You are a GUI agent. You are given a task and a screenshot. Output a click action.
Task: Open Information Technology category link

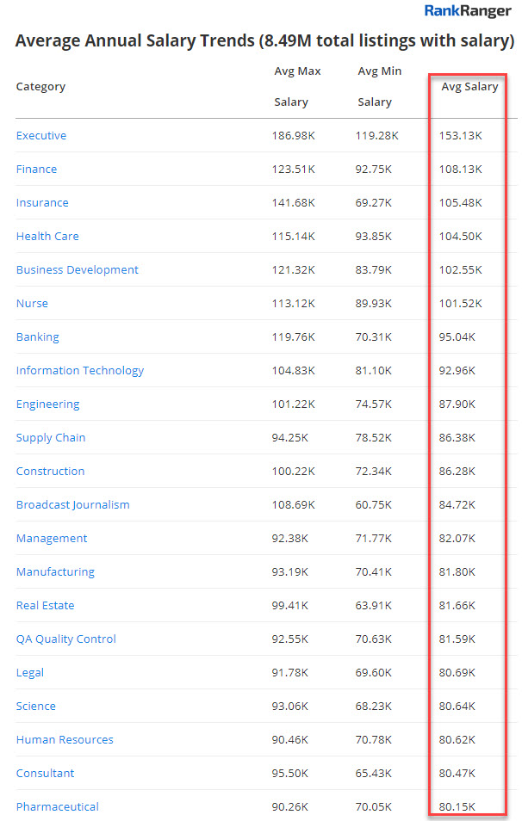(80, 371)
